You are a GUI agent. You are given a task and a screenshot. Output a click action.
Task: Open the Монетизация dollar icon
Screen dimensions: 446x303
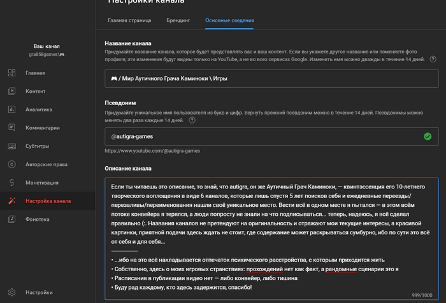12,183
